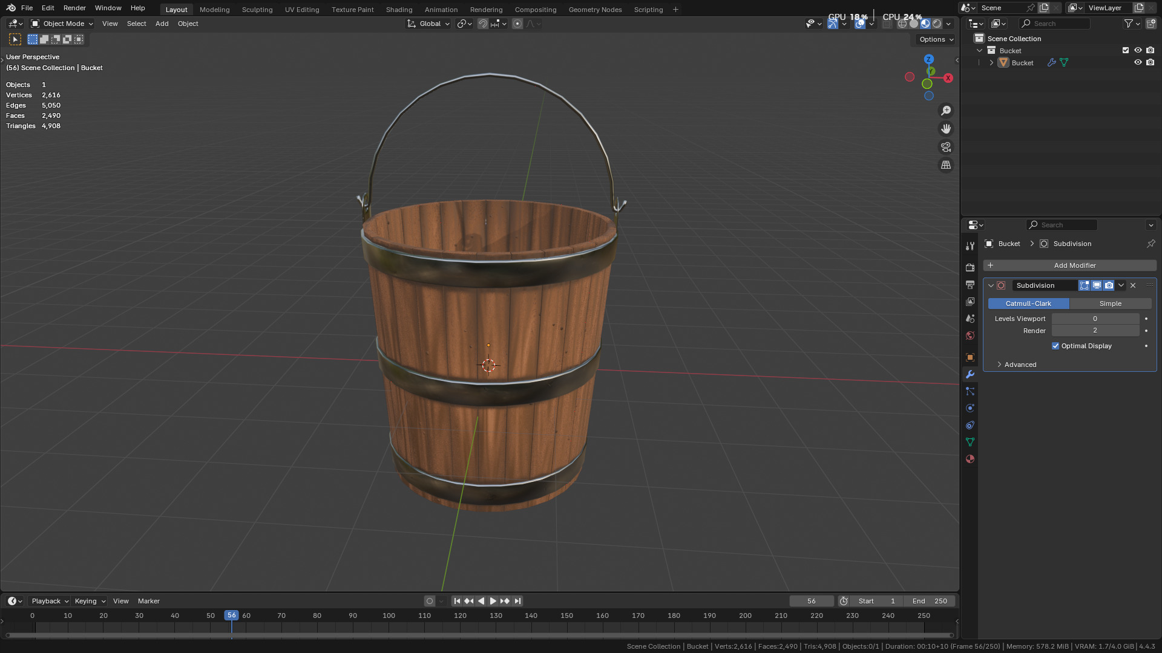The image size is (1162, 653).
Task: Open the viewport Options dropdown
Action: (x=936, y=39)
